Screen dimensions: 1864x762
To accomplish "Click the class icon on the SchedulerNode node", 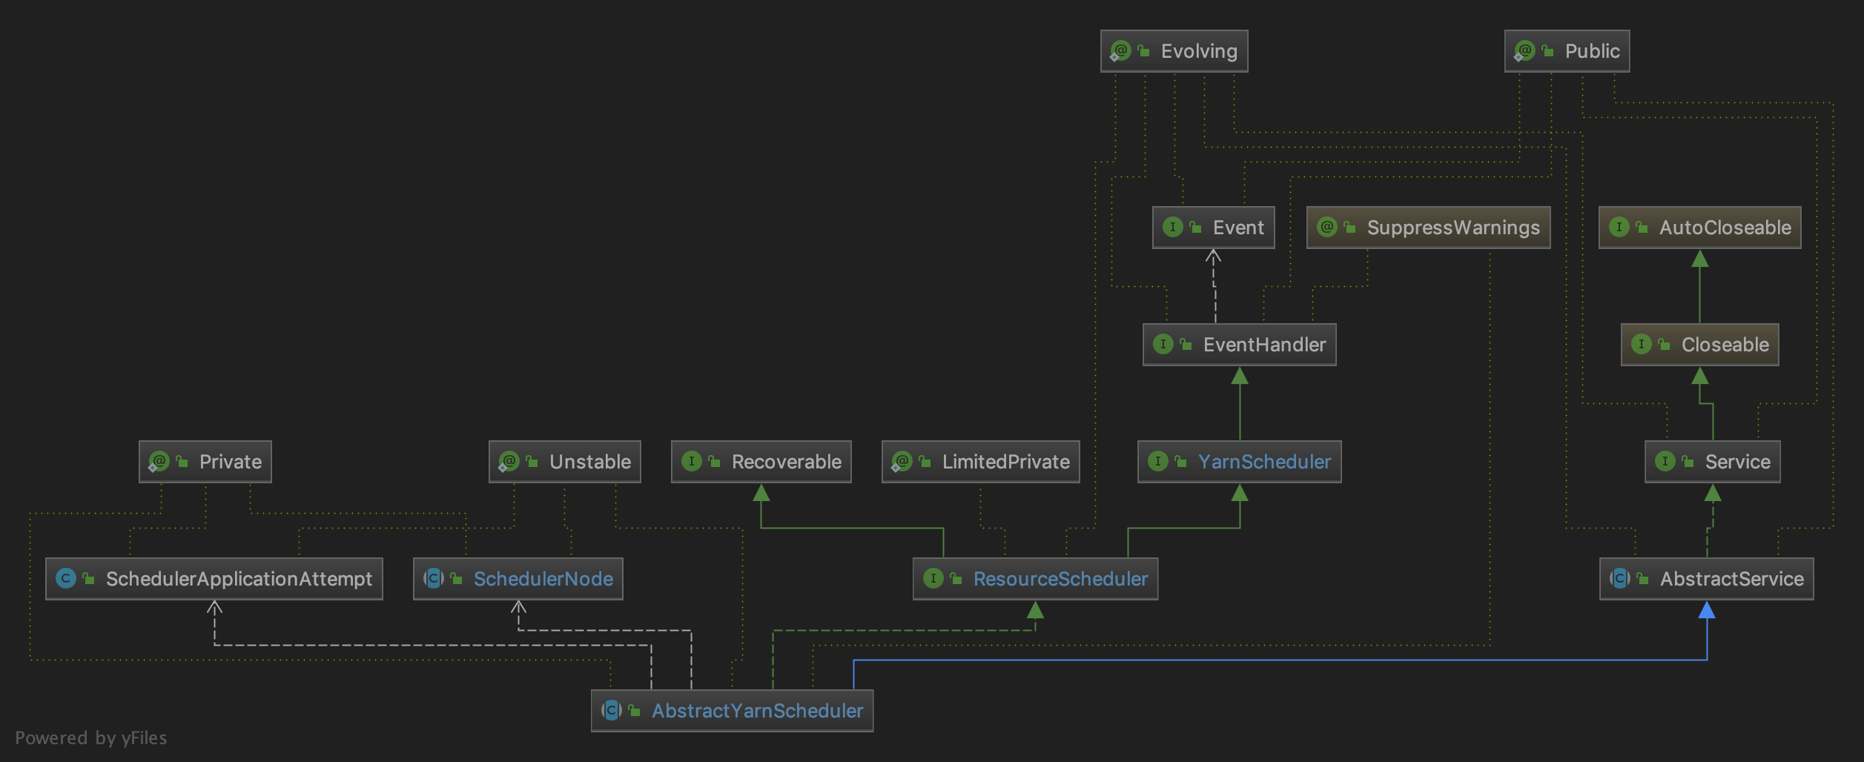I will 432,579.
